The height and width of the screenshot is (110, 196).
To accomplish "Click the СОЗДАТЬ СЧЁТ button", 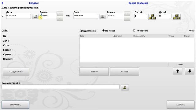I will pos(16,71).
